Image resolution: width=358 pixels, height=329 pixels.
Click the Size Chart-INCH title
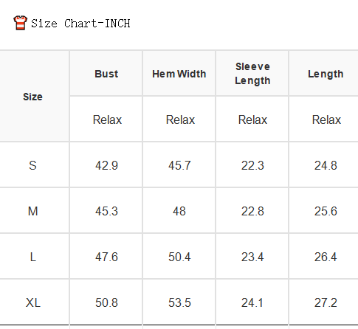click(x=80, y=24)
